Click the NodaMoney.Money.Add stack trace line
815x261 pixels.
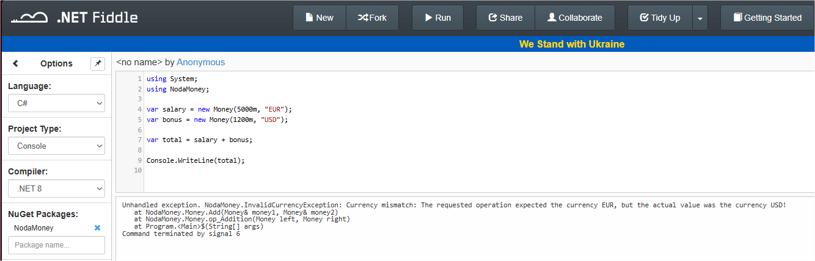[x=236, y=212]
